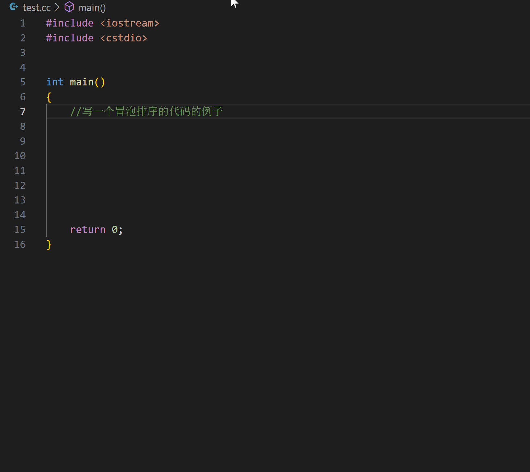
Task: Click line number 15 in the gutter
Action: click(x=20, y=230)
